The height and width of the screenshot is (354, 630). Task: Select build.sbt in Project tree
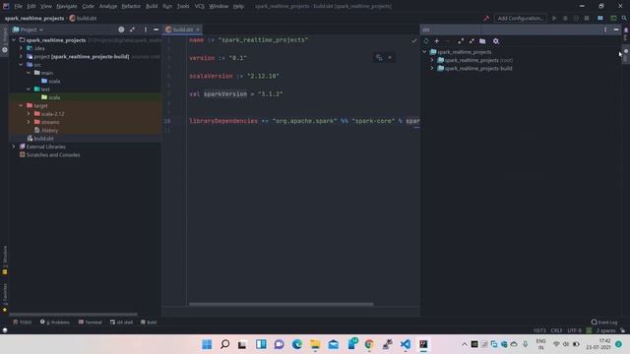[40, 139]
